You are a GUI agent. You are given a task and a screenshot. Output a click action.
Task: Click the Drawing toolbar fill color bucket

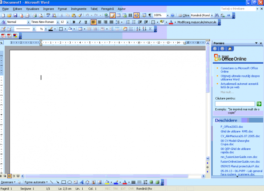point(107,182)
